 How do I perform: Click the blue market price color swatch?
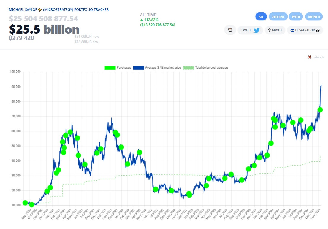click(139, 68)
